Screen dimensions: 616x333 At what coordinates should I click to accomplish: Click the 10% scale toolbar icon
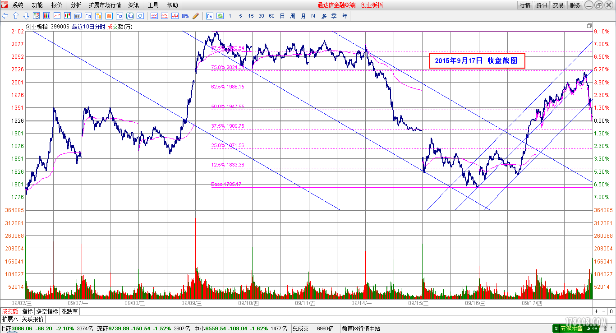[185, 16]
